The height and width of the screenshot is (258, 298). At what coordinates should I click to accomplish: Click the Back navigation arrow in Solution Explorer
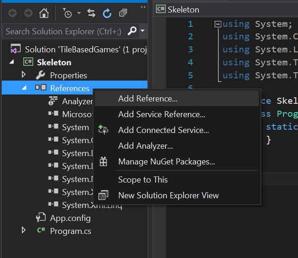pos(13,13)
